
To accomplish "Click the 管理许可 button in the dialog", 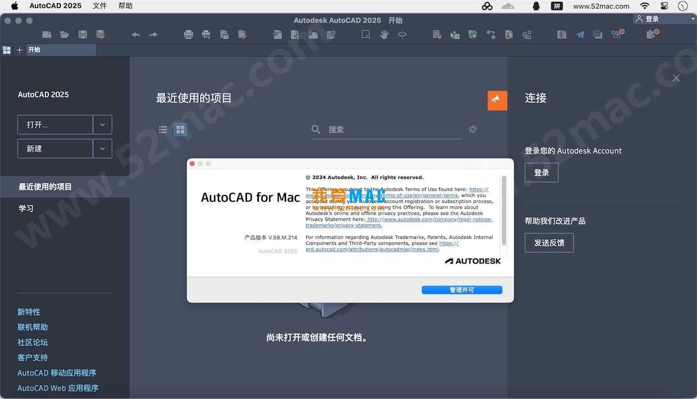I will point(462,290).
